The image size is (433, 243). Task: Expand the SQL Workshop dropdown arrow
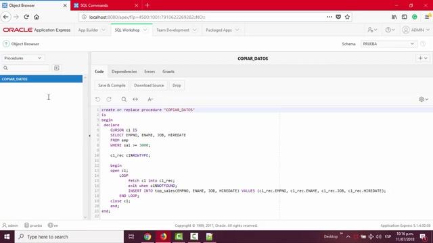(x=145, y=30)
